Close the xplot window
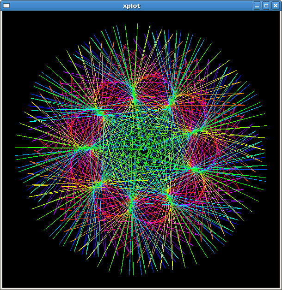Viewport: 282px width, 290px height. 276,6
